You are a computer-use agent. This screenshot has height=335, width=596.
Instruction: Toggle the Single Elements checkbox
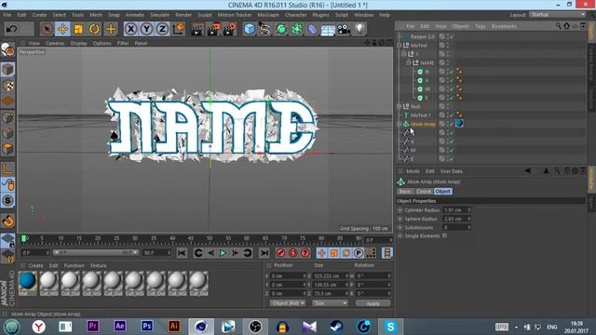pyautogui.click(x=445, y=235)
